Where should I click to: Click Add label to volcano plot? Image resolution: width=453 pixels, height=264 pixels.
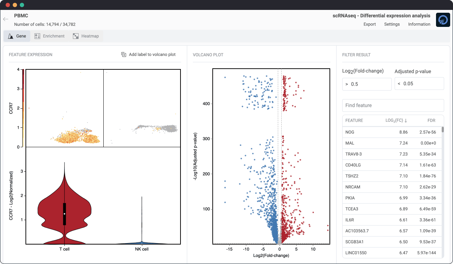[152, 54]
